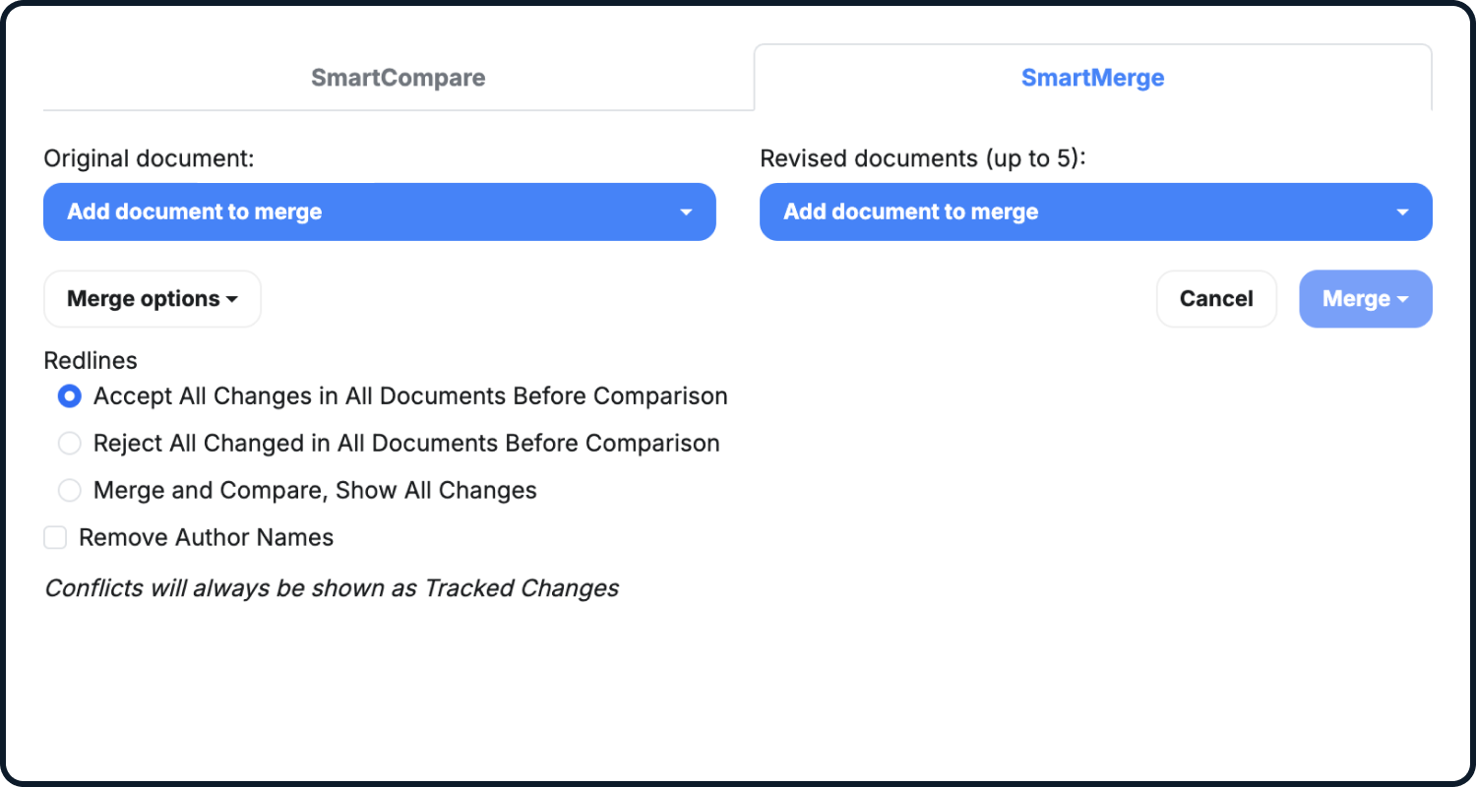
Task: Click the Cancel button
Action: [1216, 299]
